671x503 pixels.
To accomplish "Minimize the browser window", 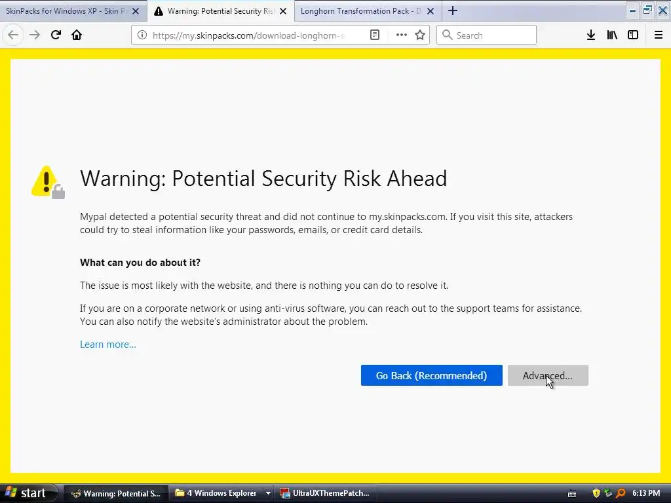I will pos(632,10).
